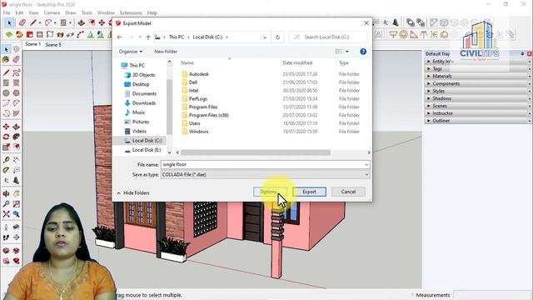Open the Extensions menu
Screen dimensions: 533x300
(x=131, y=13)
